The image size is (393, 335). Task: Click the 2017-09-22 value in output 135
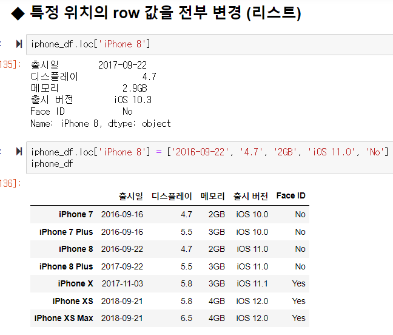pyautogui.click(x=123, y=65)
